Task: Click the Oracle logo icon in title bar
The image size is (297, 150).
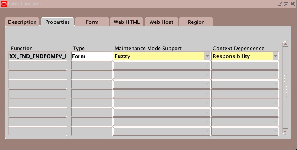Action: 4,4
